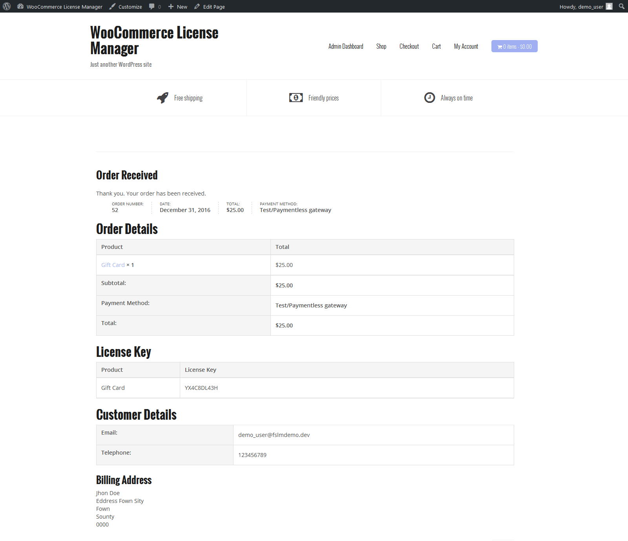628x541 pixels.
Task: Click Eddress Fown Sity billing line
Action: (120, 501)
